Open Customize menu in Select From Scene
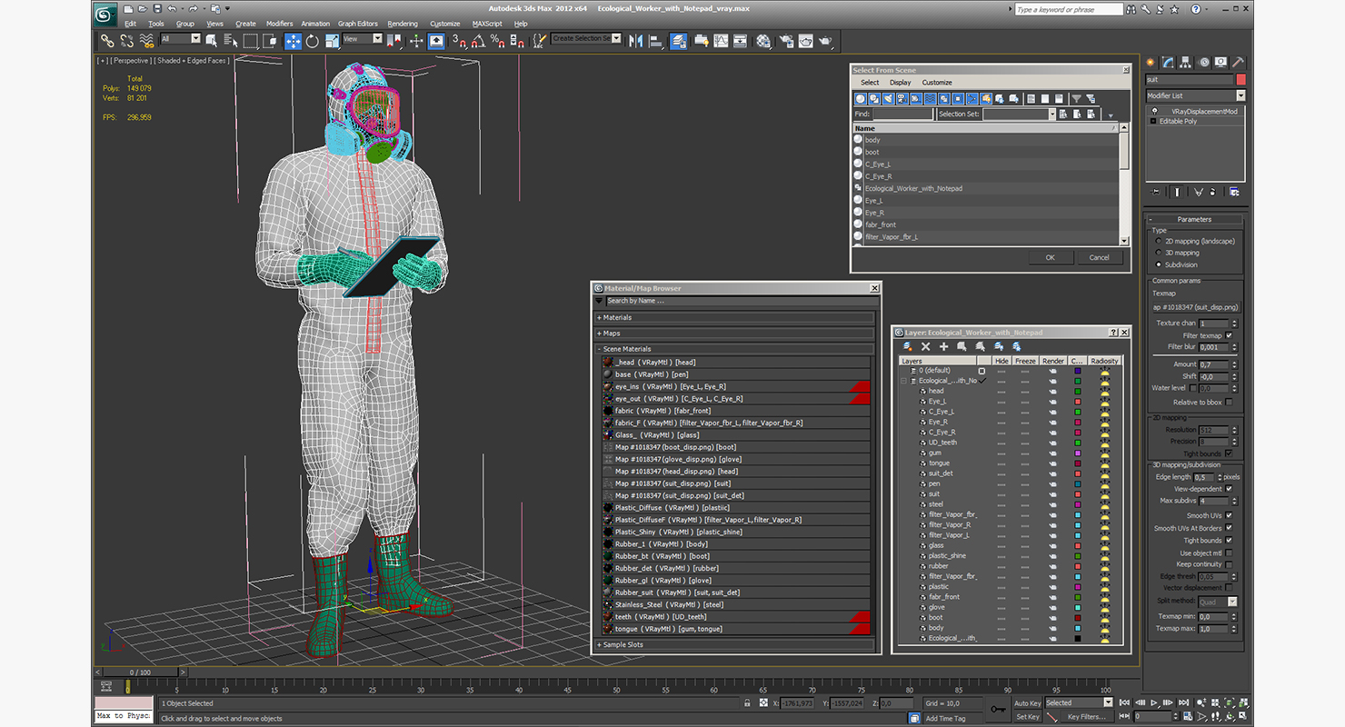Viewport: 1345px width, 727px height. tap(937, 83)
